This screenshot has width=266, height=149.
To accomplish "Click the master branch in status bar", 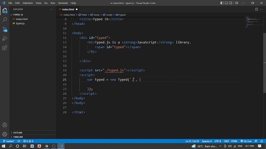I will point(9,141).
